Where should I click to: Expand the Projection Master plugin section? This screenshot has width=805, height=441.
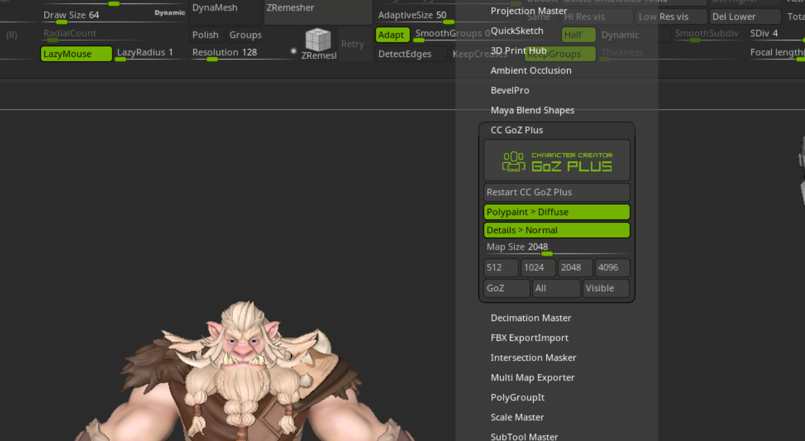(x=529, y=11)
